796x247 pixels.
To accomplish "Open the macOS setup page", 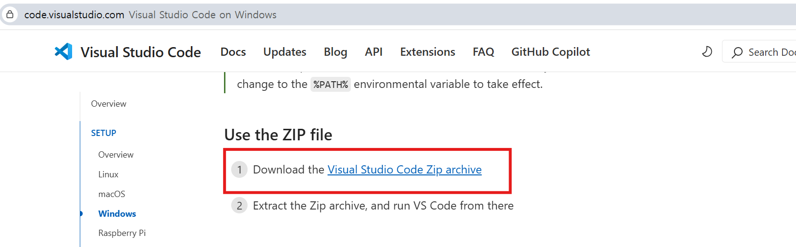I will coord(112,194).
